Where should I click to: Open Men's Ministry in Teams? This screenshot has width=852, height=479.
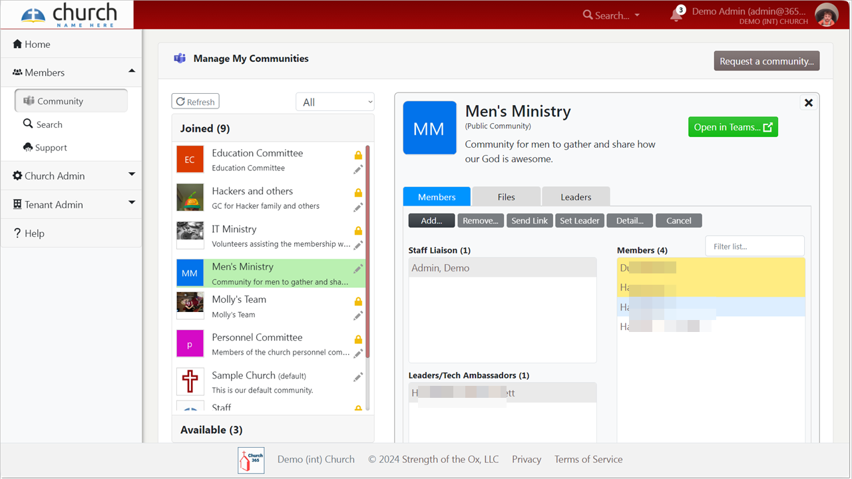[x=733, y=126]
